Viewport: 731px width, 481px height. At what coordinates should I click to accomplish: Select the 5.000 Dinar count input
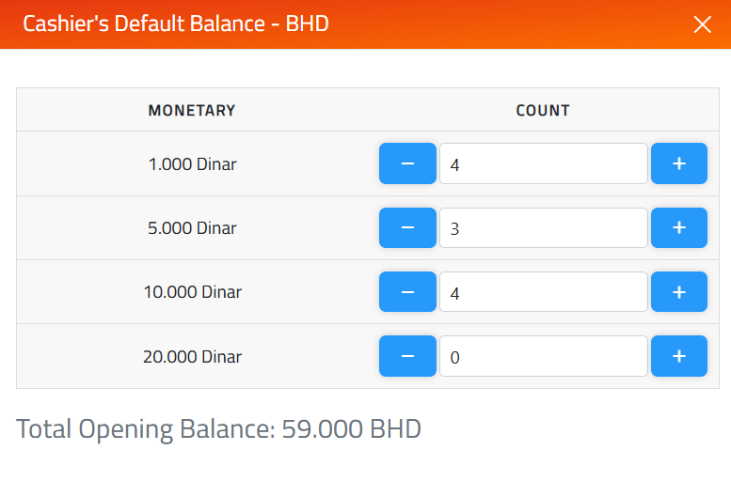coord(543,228)
